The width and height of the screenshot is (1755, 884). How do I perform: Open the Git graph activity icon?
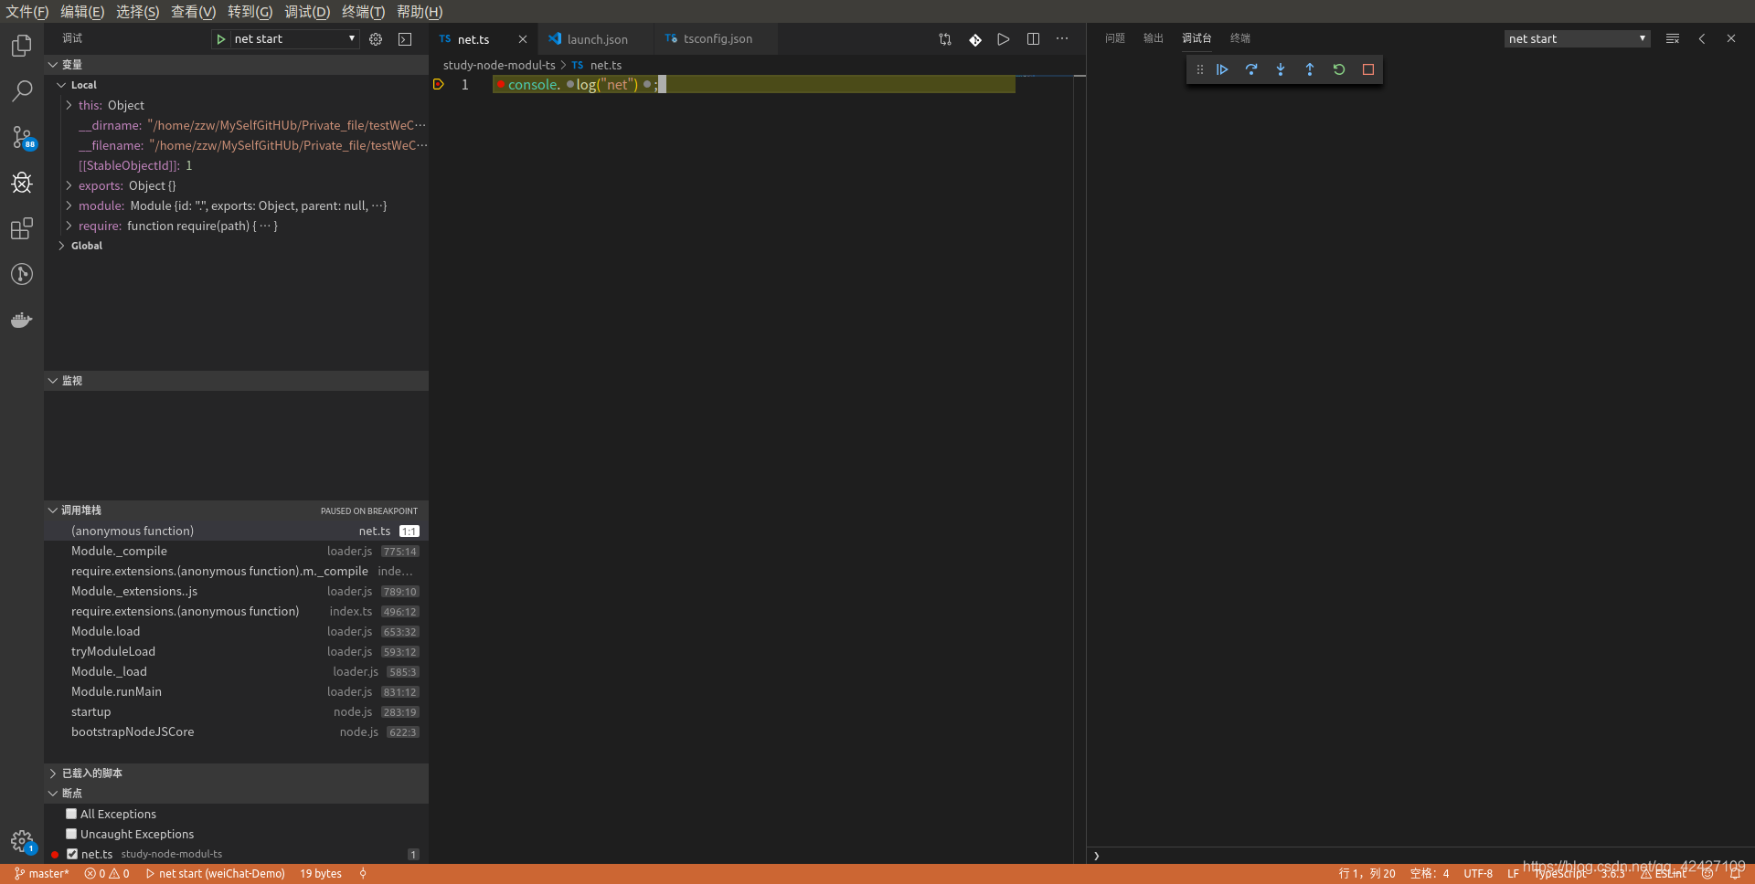tap(22, 274)
